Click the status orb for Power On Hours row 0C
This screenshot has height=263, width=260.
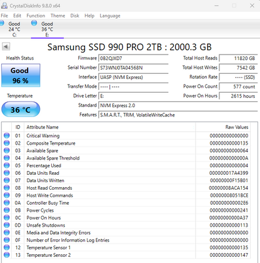(x=7, y=217)
